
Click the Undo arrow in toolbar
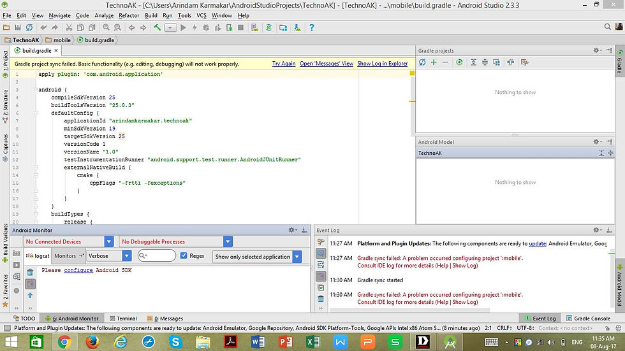(x=43, y=27)
